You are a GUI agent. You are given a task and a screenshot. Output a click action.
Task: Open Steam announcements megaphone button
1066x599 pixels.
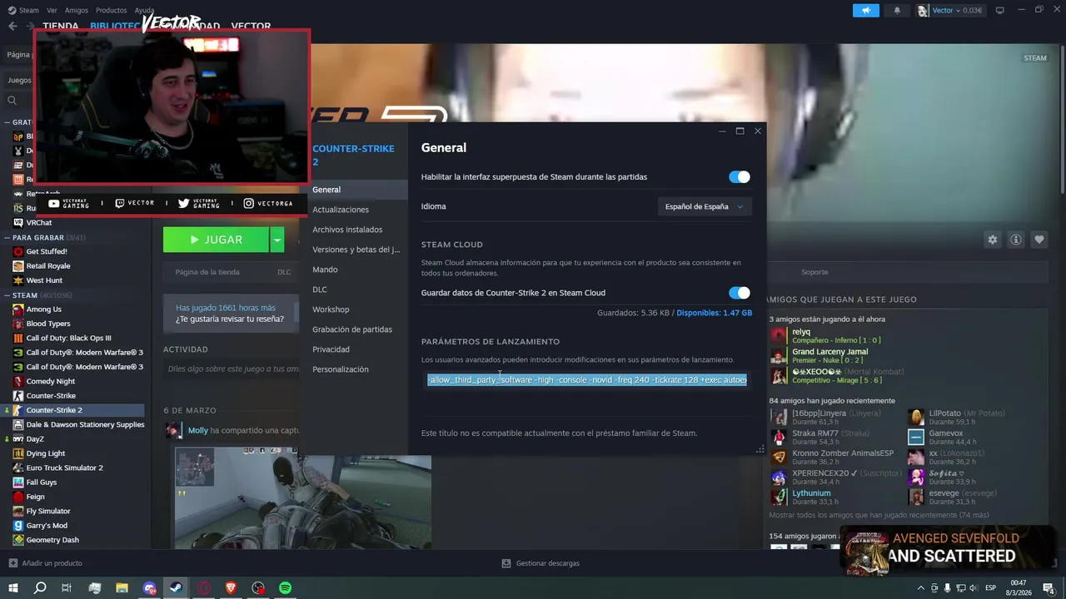coord(866,10)
